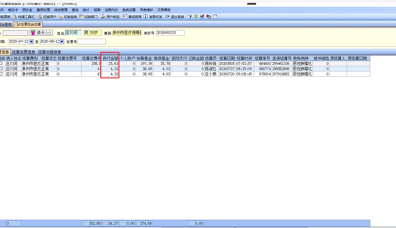Screen dimensions: 396x228
Task: Select the 35.78 commercial insurance cell
Action: (162, 63)
